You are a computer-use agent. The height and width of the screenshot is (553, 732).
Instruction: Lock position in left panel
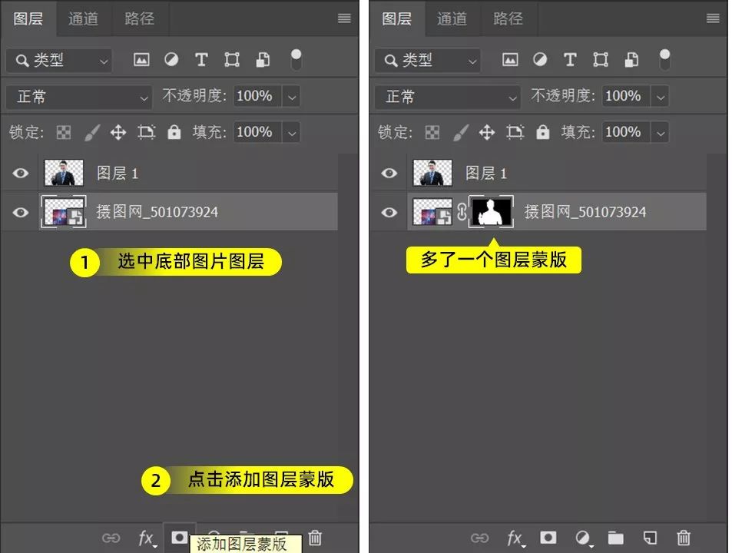click(x=118, y=133)
